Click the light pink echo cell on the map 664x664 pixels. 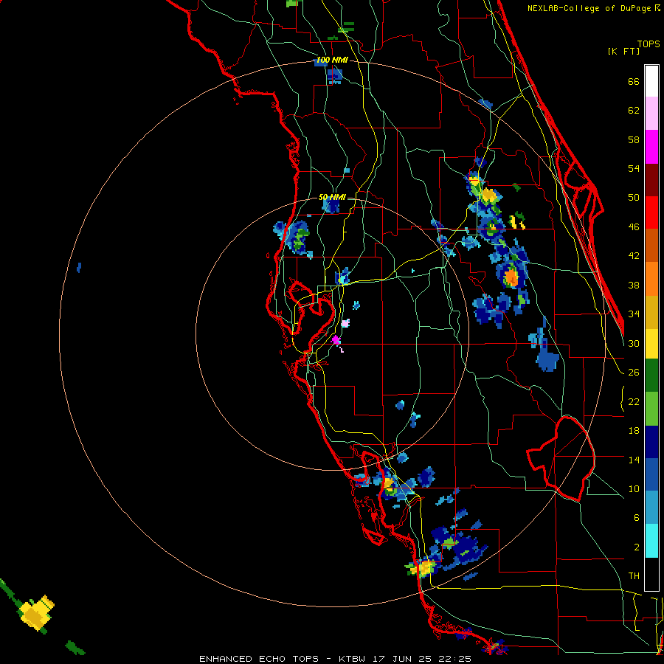[345, 323]
